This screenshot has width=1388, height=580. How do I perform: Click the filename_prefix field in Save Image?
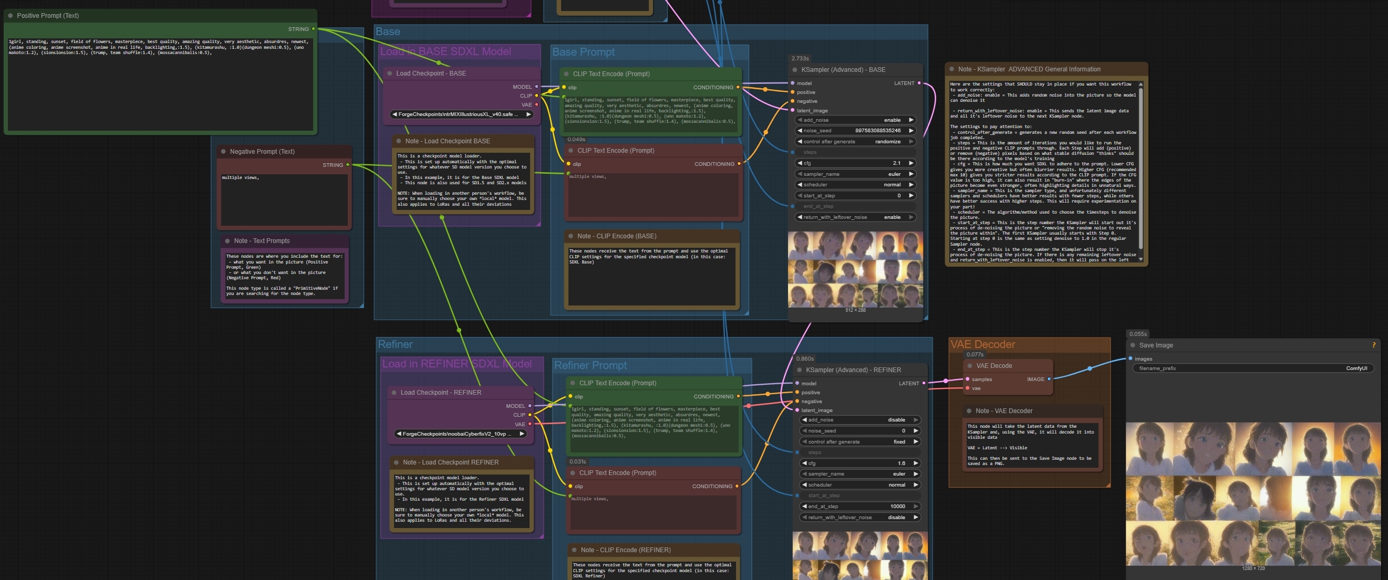1252,368
